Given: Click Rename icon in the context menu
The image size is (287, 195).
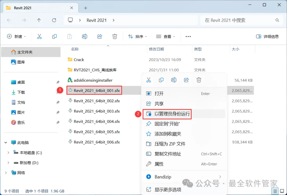Looking at the screenshot, I should (x=174, y=80).
